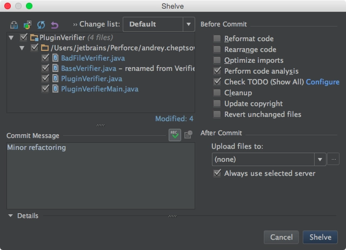This screenshot has width=346, height=250.
Task: Click the splitter grip beside Details
Action: tap(172, 216)
